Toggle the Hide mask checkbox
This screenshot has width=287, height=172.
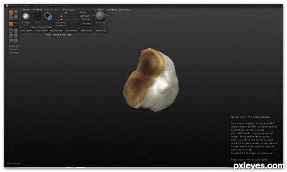pyautogui.click(x=8, y=49)
